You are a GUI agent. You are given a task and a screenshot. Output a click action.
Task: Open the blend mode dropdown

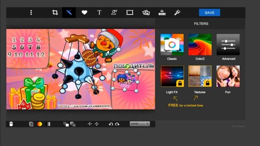pos(140,124)
